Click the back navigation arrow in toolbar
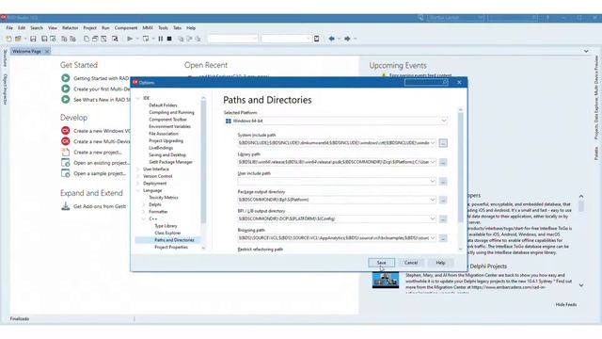 point(331,39)
